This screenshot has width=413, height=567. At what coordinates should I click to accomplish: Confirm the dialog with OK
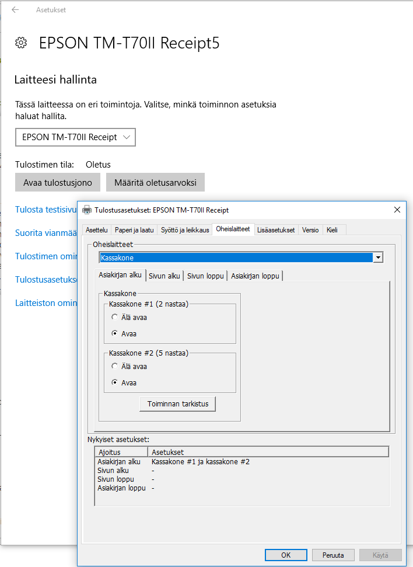tap(286, 555)
